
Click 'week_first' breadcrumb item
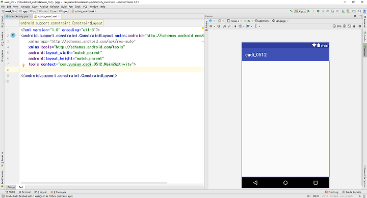tap(9, 11)
